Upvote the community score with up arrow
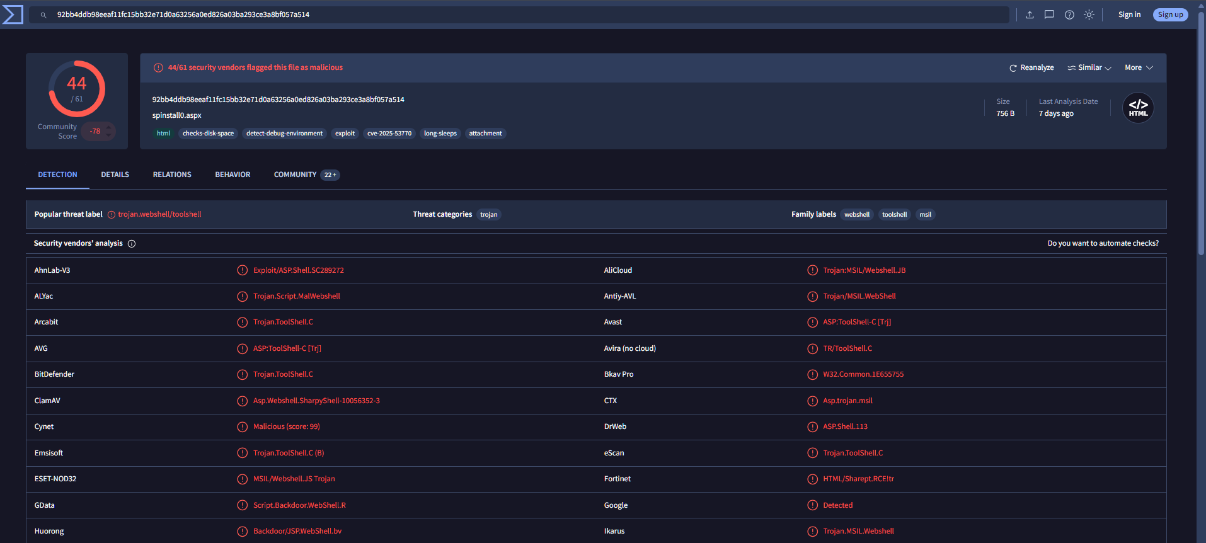The image size is (1206, 543). 108,127
